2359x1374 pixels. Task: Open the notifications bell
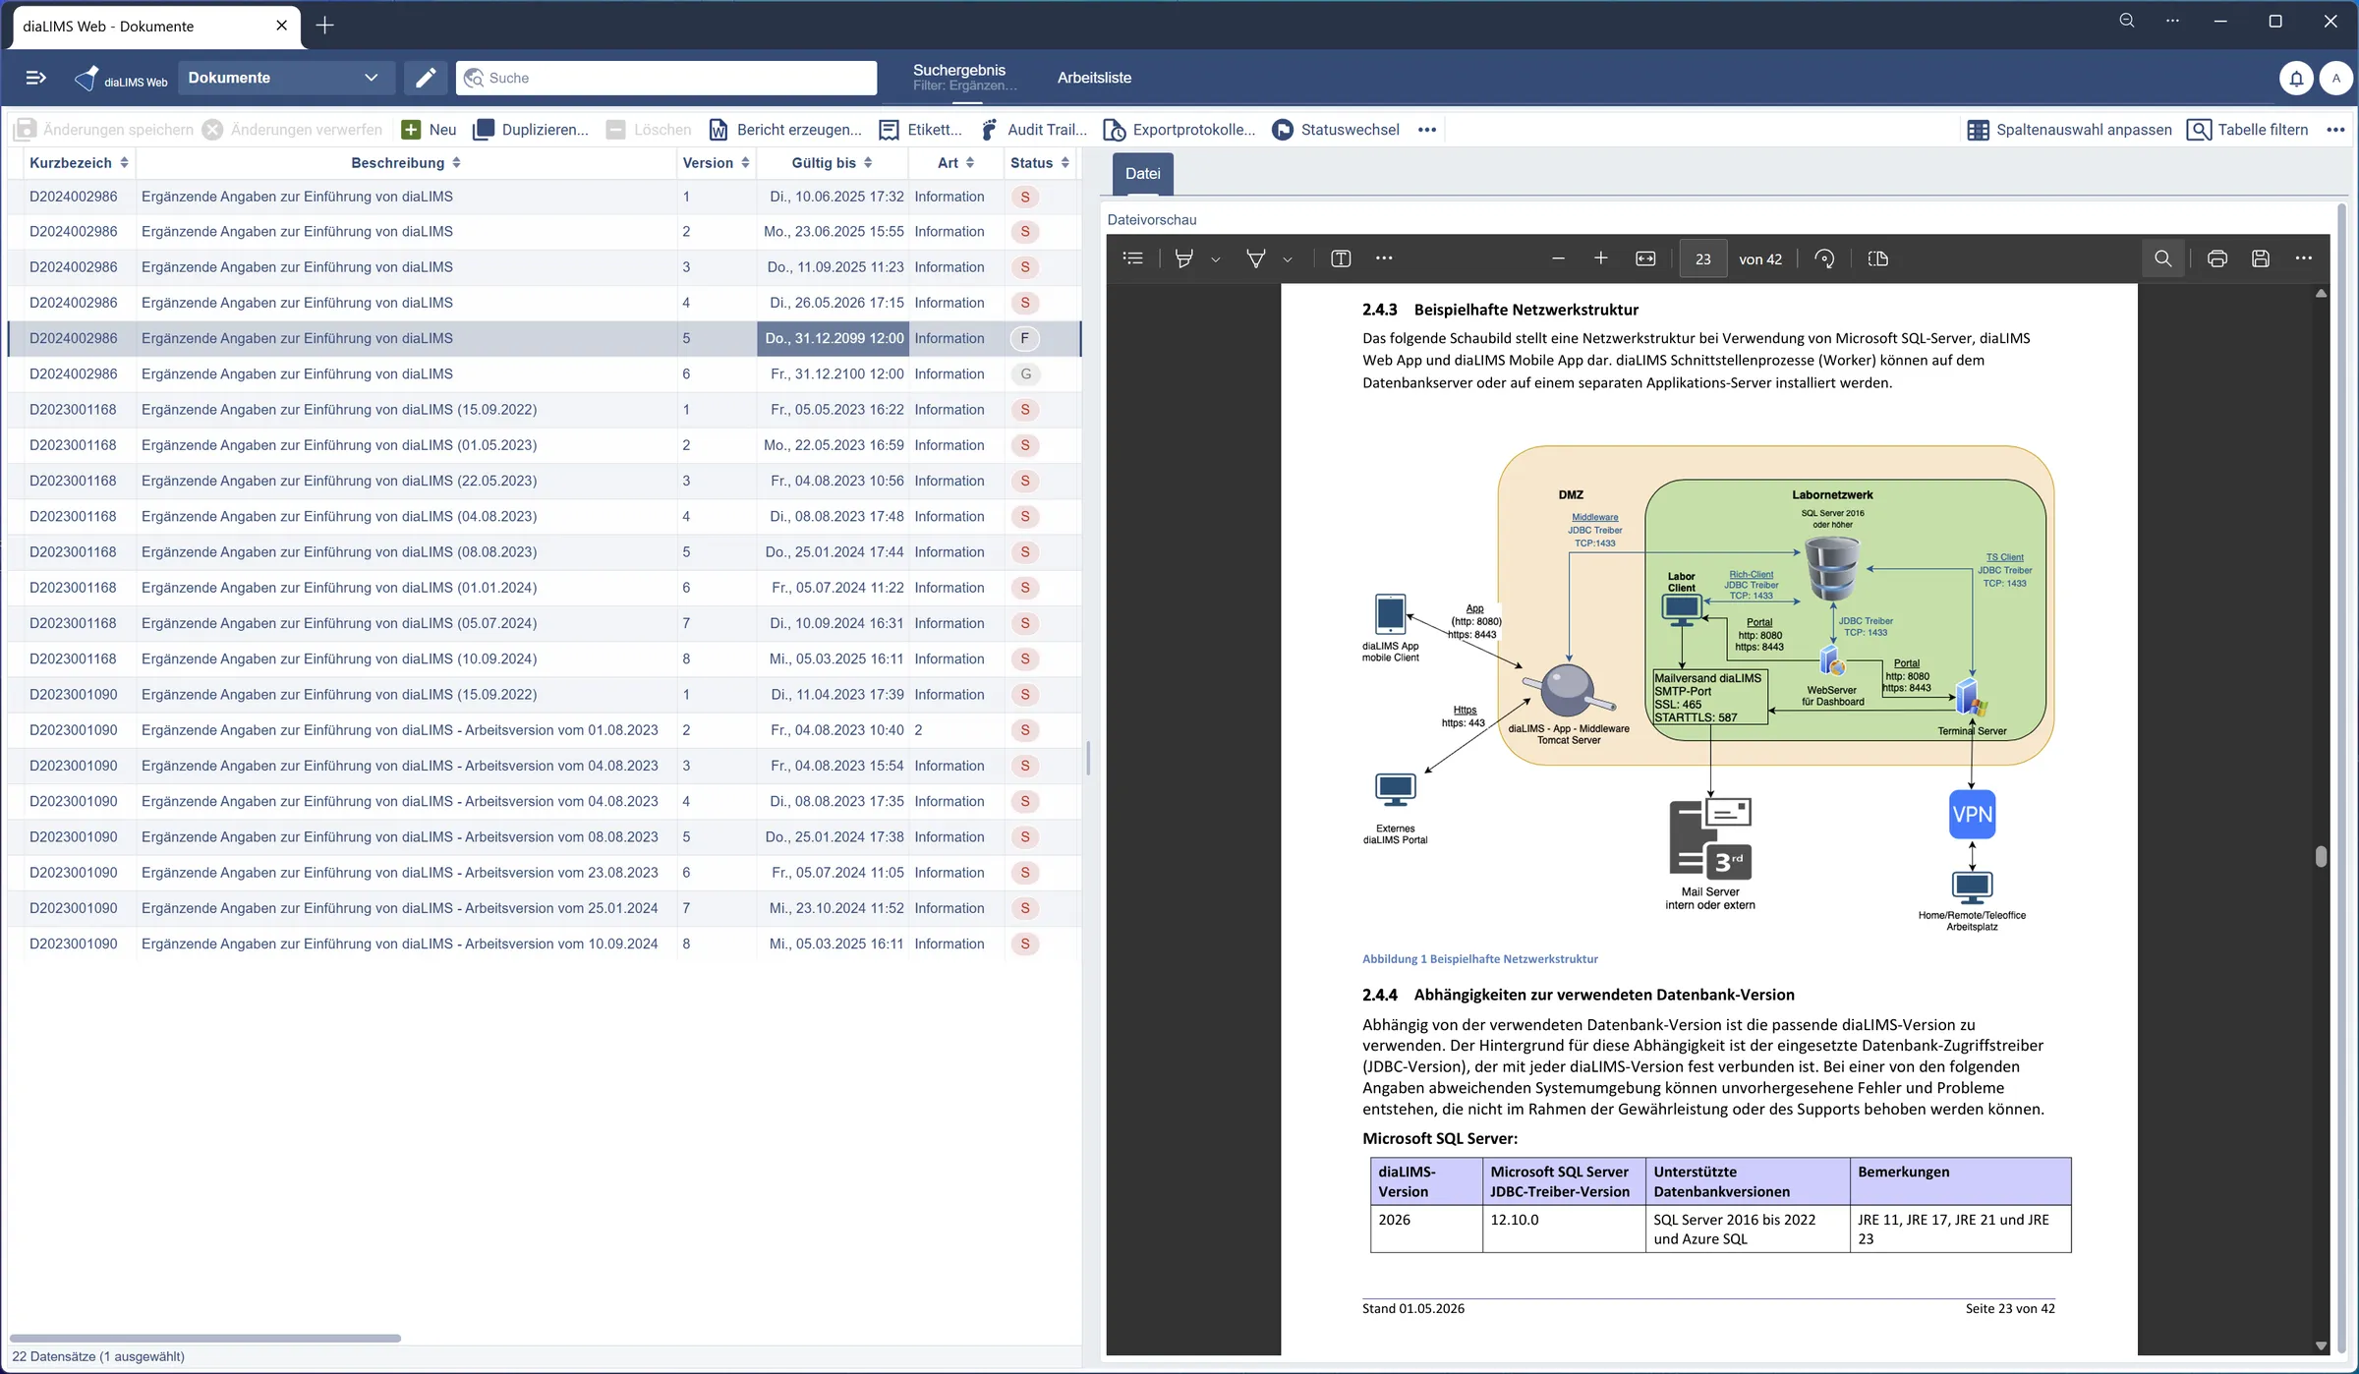tap(2296, 78)
